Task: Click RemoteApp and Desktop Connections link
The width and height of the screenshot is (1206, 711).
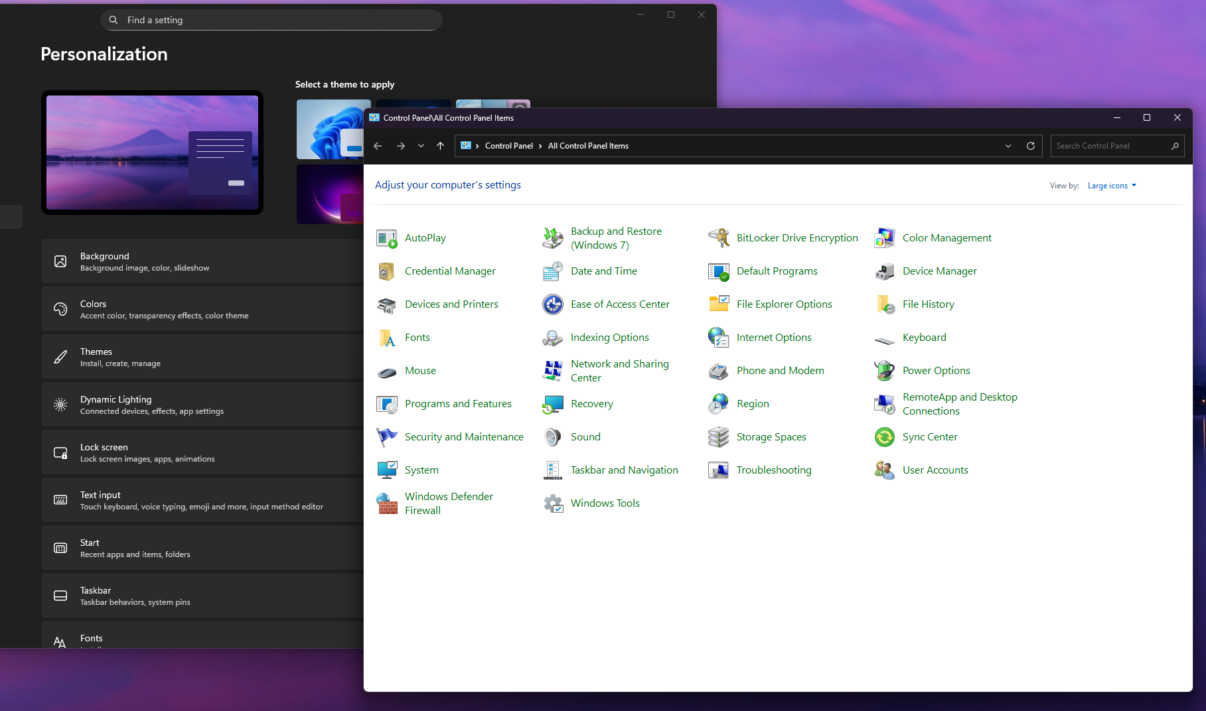Action: pos(960,404)
